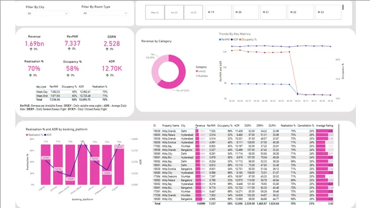Select the Atliq Bay Mumbai row
Image resolution: width=370 pixels, height=208 pixels.
243,146
